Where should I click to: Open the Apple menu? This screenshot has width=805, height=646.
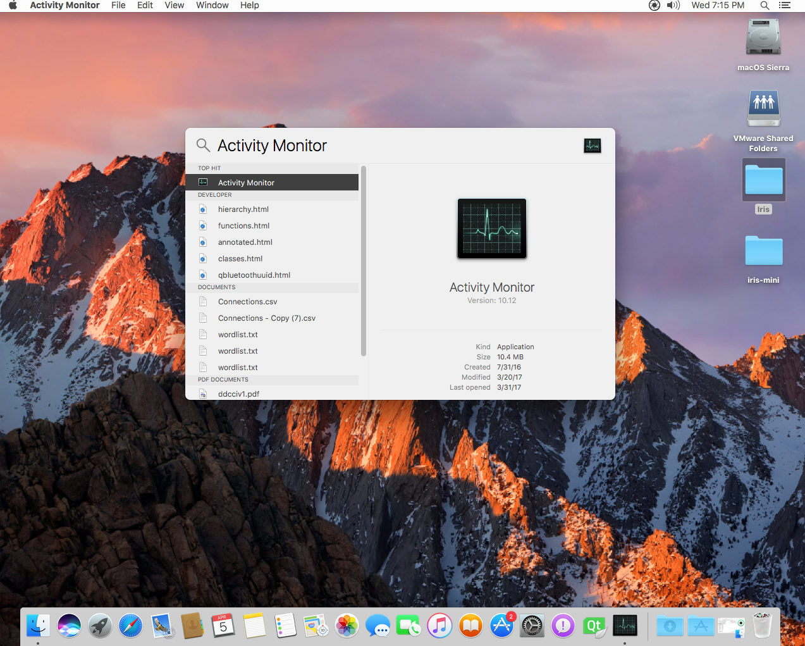coord(13,5)
